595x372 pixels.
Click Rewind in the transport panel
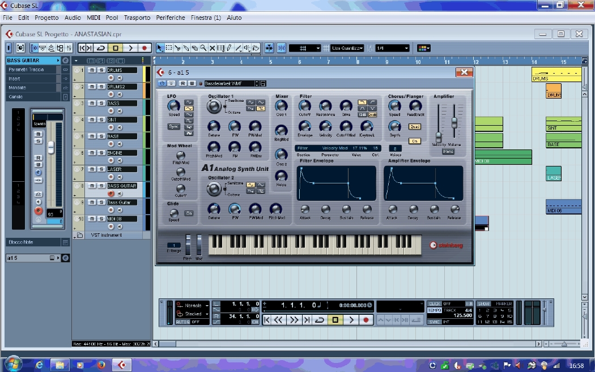click(x=278, y=320)
